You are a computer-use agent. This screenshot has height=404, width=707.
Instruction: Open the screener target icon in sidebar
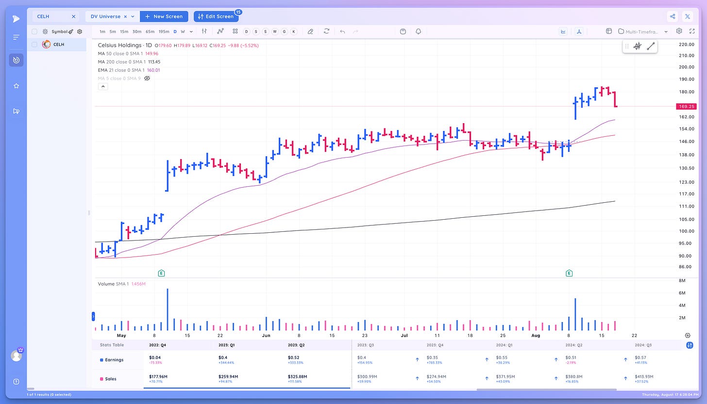(16, 60)
